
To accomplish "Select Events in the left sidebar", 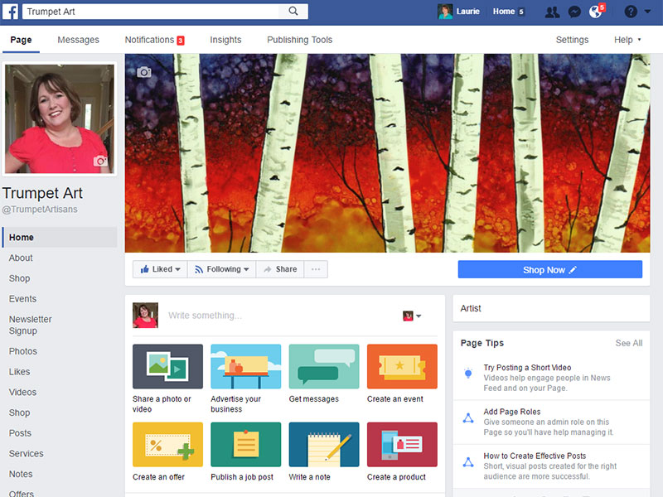I will pyautogui.click(x=22, y=299).
